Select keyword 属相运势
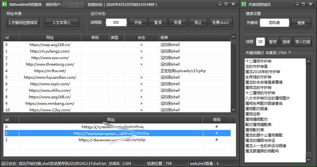The height and width of the screenshot is (167, 317). pyautogui.click(x=253, y=114)
